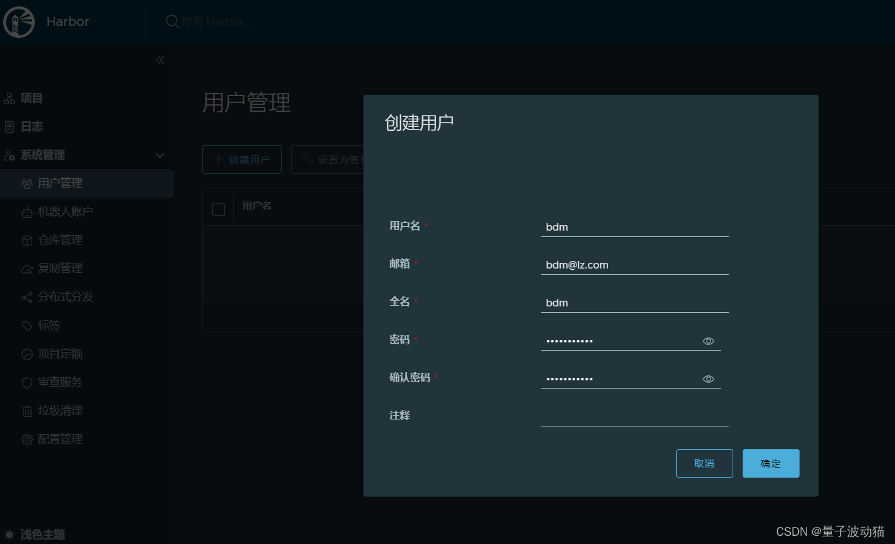Open 机器人账户 robot accounts
Viewport: 895px width, 544px height.
coord(65,212)
